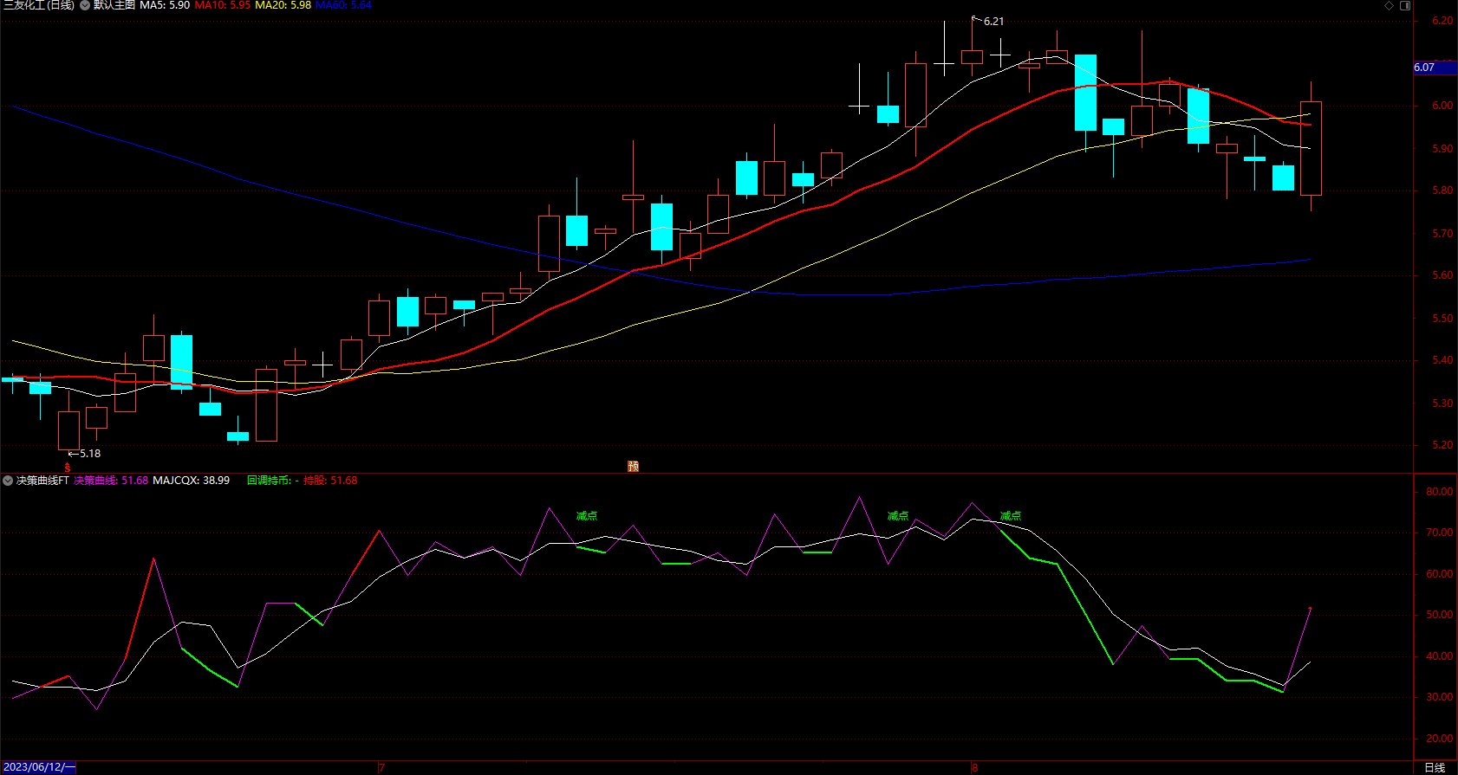The width and height of the screenshot is (1458, 775).
Task: Click the diamond icon at top right
Action: point(1389,5)
